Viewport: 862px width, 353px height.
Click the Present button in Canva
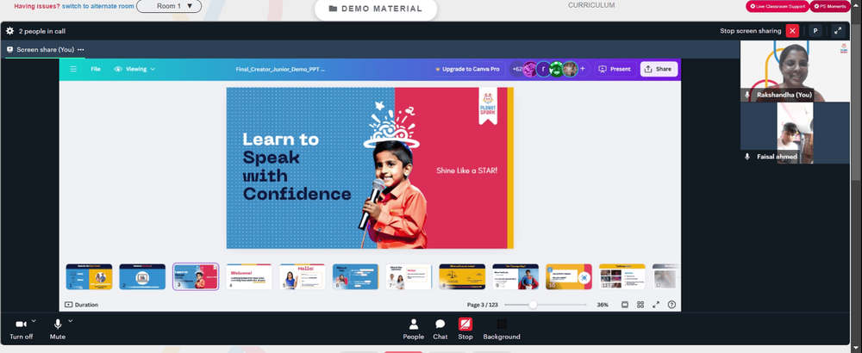point(615,69)
